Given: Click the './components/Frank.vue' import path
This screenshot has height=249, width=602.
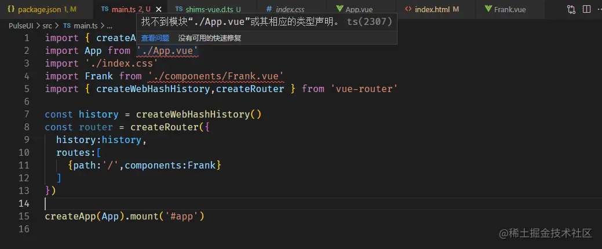Looking at the screenshot, I should point(216,76).
